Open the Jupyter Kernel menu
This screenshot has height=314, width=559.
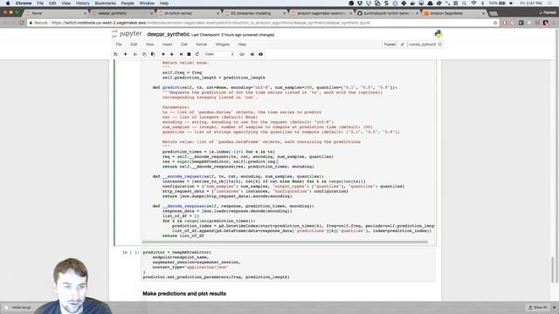pyautogui.click(x=201, y=44)
